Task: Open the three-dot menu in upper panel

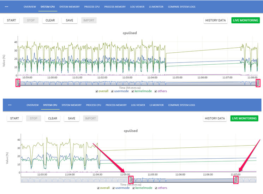Action: tap(6, 7)
